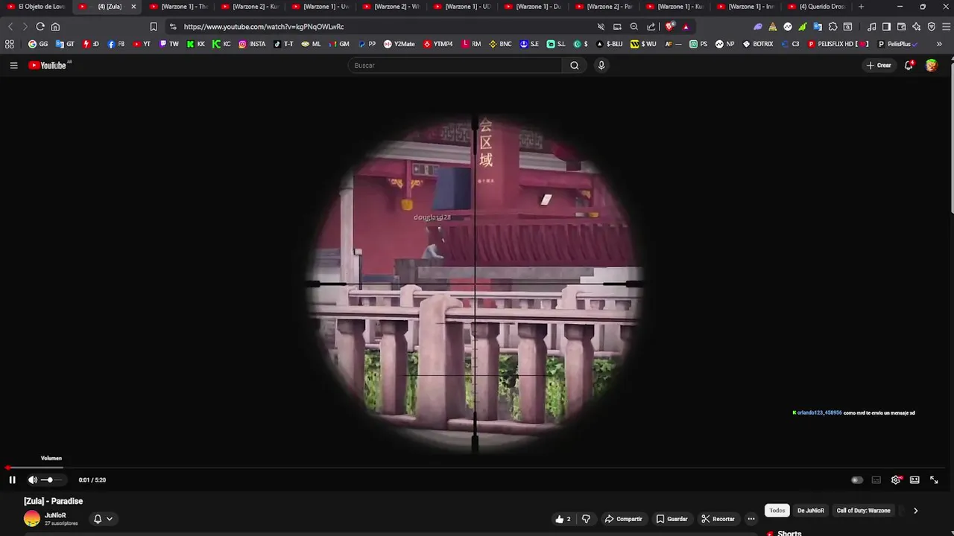
Task: Dislike the video with thumbs-down button
Action: click(x=587, y=519)
